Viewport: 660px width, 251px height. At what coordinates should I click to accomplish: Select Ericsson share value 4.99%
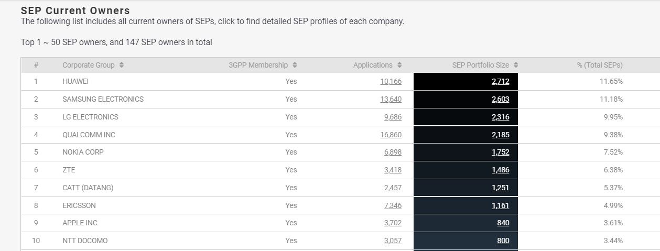[x=613, y=205]
